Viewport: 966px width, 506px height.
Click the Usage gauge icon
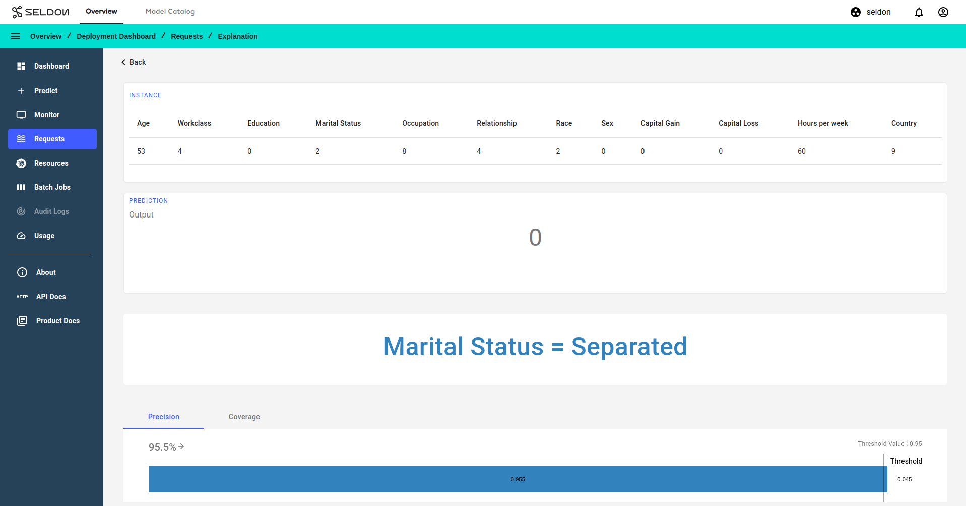click(x=21, y=236)
